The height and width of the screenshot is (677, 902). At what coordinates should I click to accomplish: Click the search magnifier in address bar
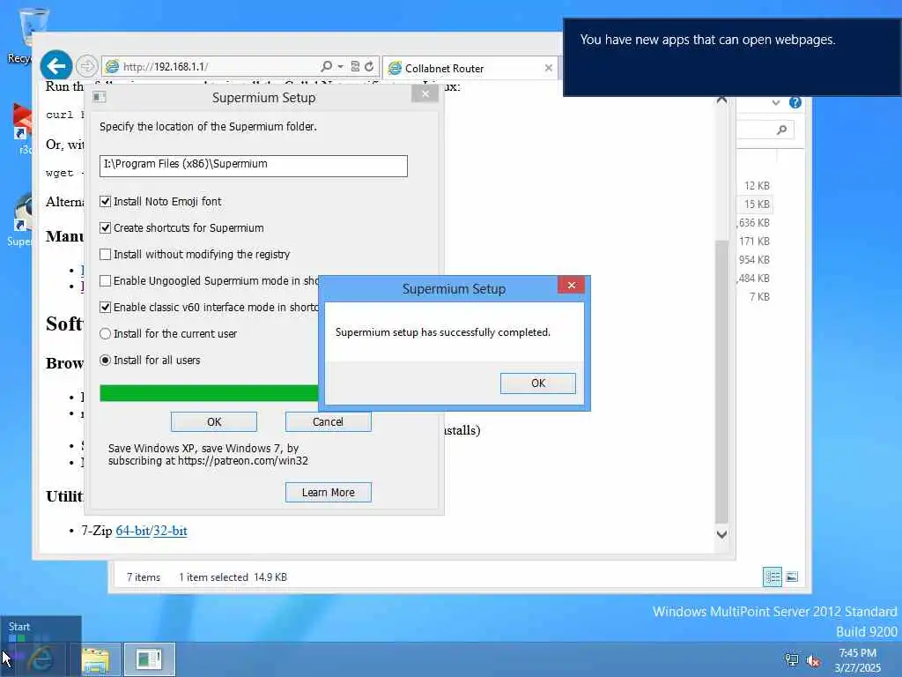pos(326,66)
